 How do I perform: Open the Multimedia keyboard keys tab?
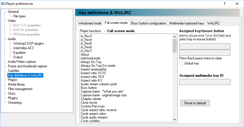click(x=187, y=23)
